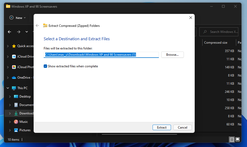Image resolution: width=247 pixels, height=147 pixels.
Task: Click the zipped folder icon in dialog header
Action: [45, 26]
